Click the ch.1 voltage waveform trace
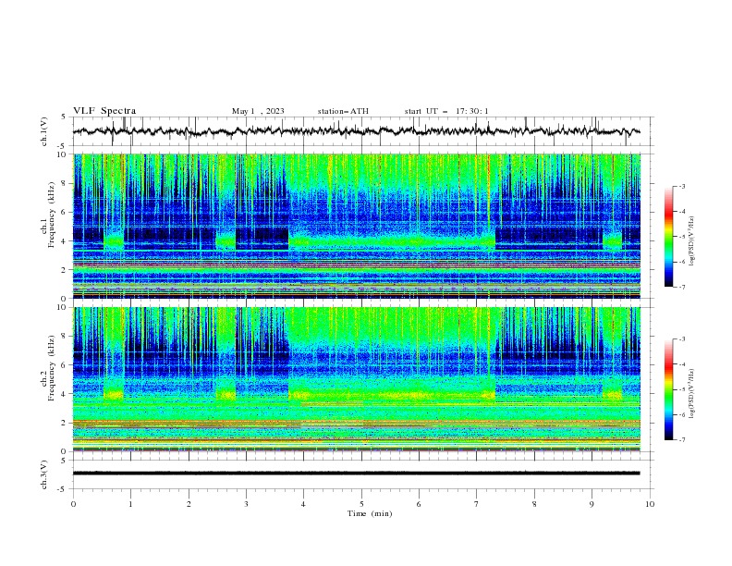Image resolution: width=732 pixels, height=566 pixels. [356, 131]
